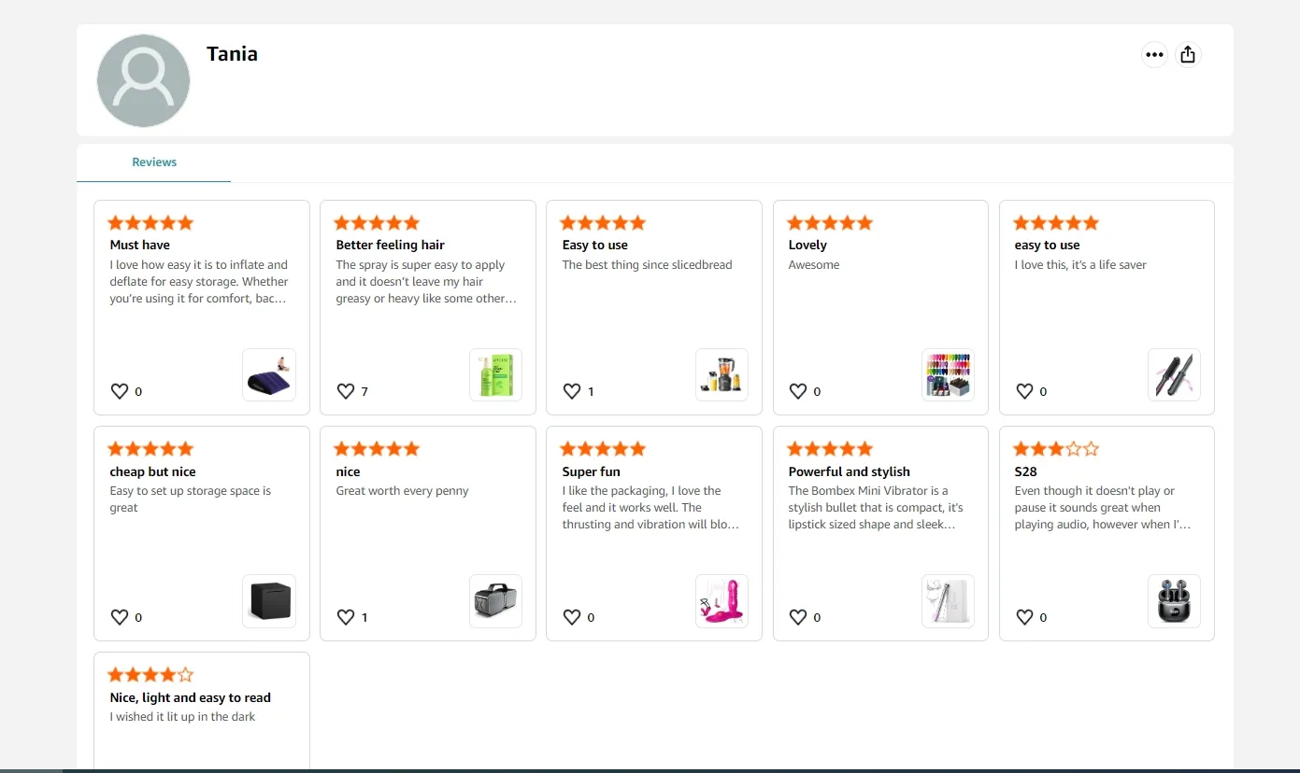Click the colorful nail polish set thumbnail
The width and height of the screenshot is (1300, 773).
point(948,375)
